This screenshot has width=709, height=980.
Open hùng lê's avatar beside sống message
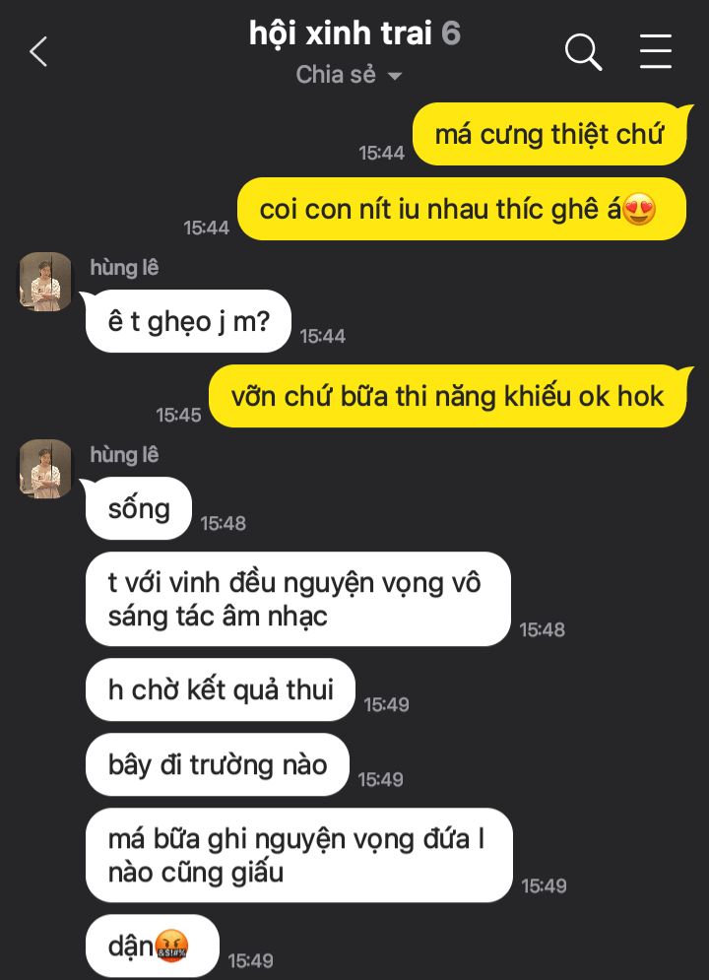45,469
